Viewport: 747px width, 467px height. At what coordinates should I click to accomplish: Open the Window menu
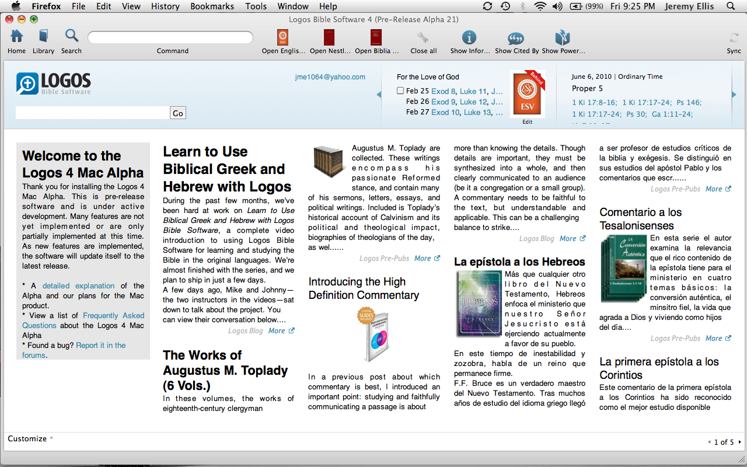click(x=293, y=6)
